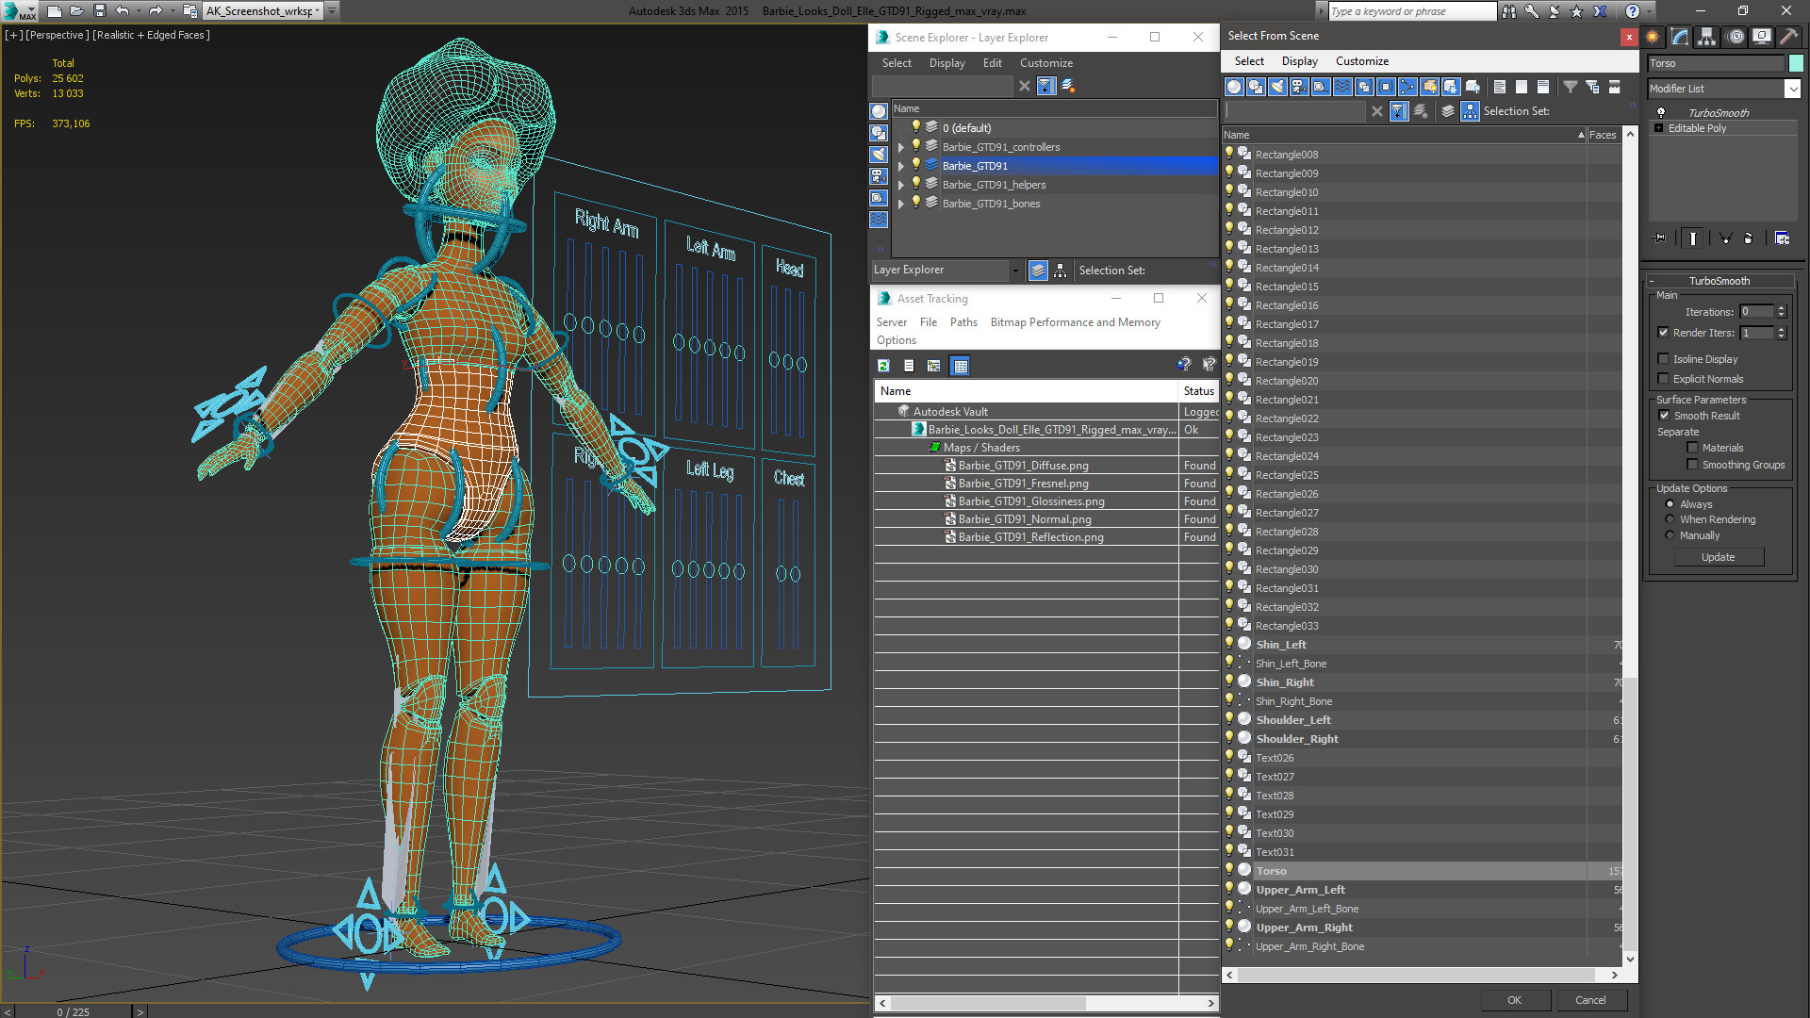Click the Undo arrow in title bar
This screenshot has width=1810, height=1018.
click(x=123, y=11)
